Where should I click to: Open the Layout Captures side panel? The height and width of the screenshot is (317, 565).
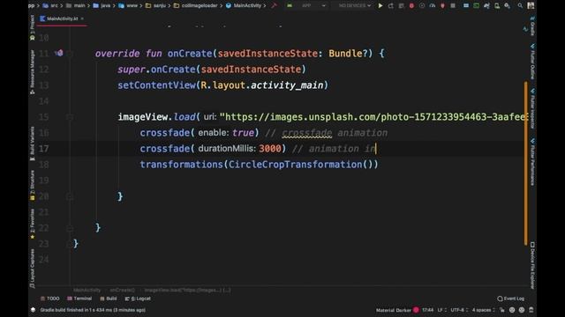tap(33, 268)
